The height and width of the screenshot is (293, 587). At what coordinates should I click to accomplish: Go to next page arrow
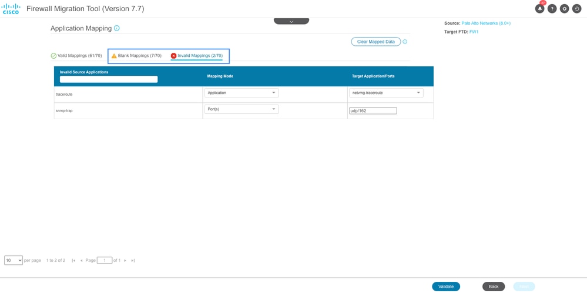(x=125, y=261)
